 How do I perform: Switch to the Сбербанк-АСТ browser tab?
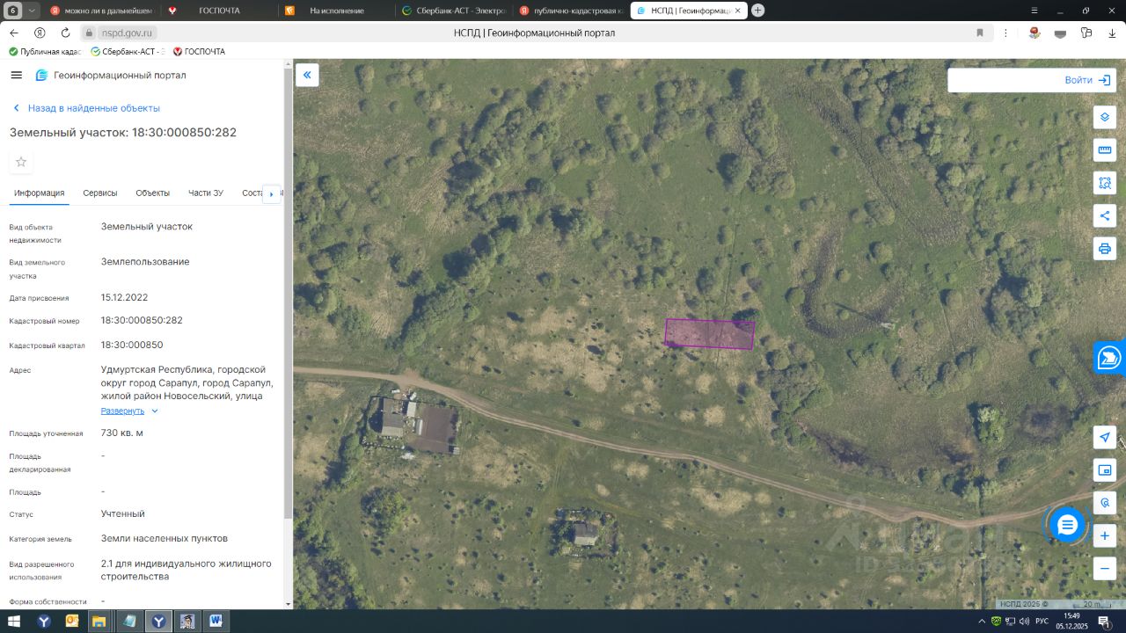click(x=454, y=11)
